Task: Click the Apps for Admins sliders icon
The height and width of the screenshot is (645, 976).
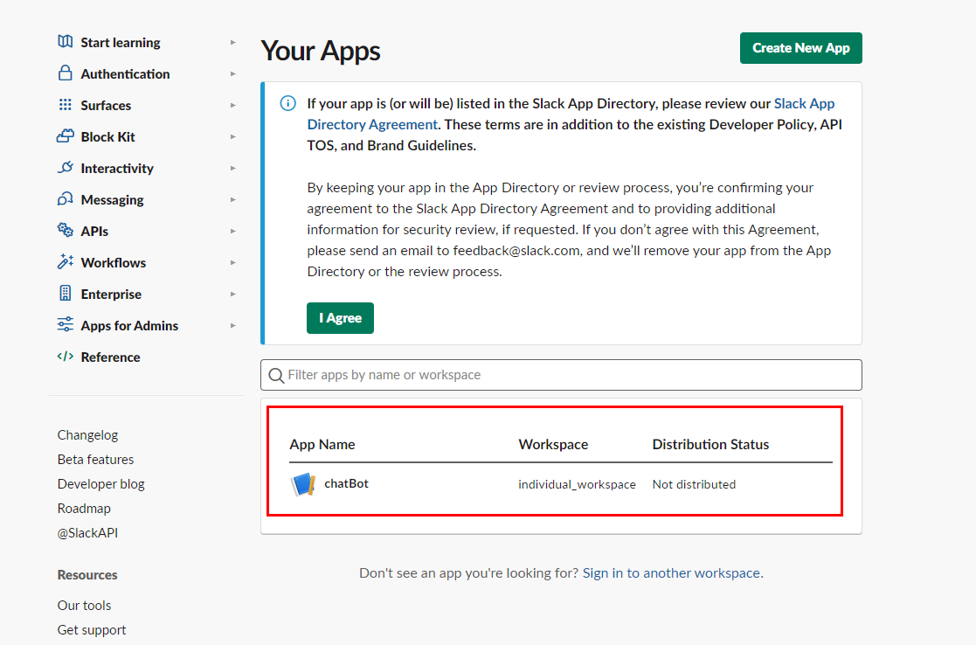Action: (x=65, y=324)
